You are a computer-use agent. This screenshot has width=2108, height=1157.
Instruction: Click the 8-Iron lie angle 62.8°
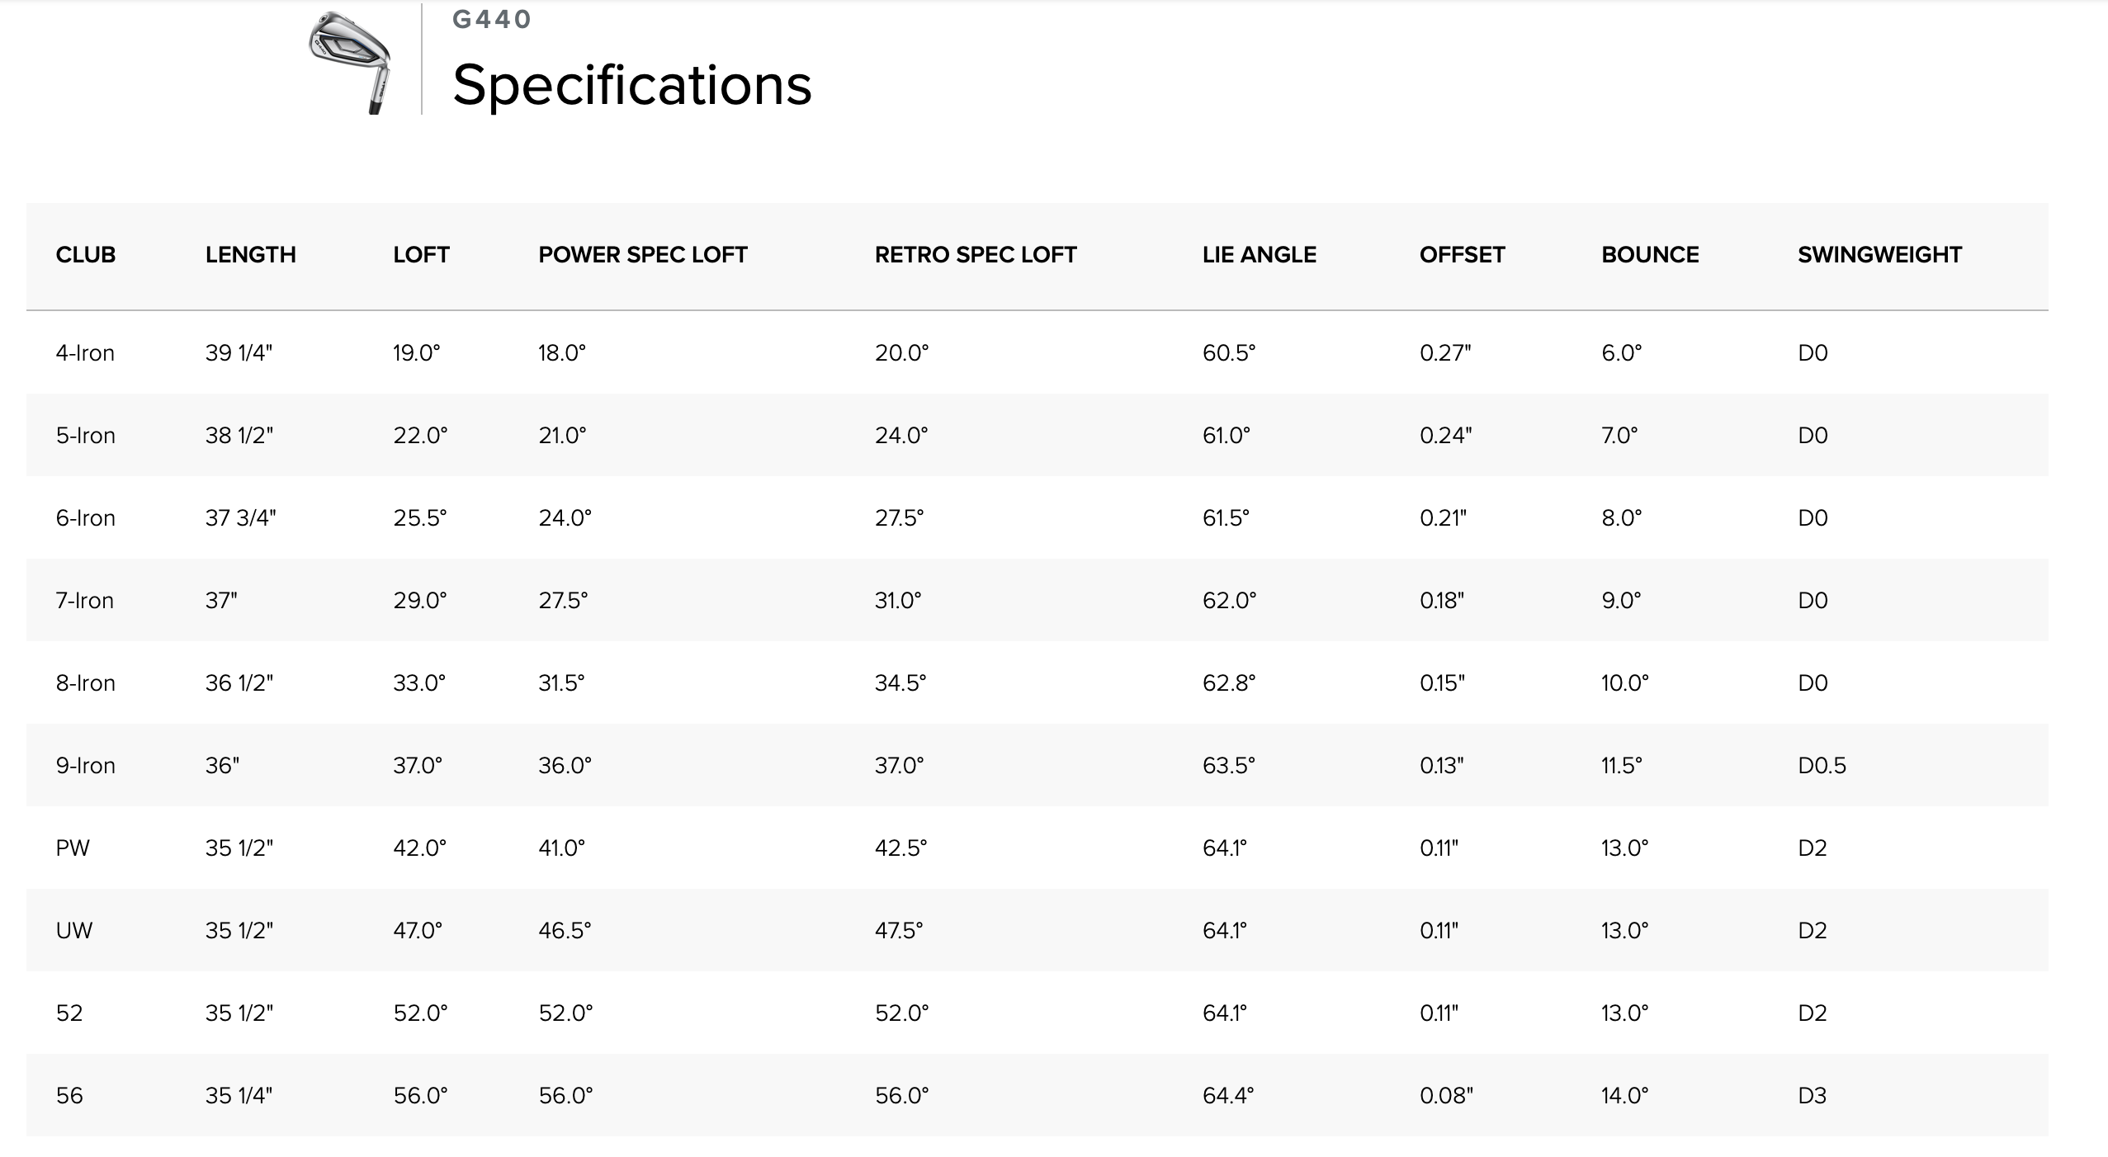coord(1228,683)
